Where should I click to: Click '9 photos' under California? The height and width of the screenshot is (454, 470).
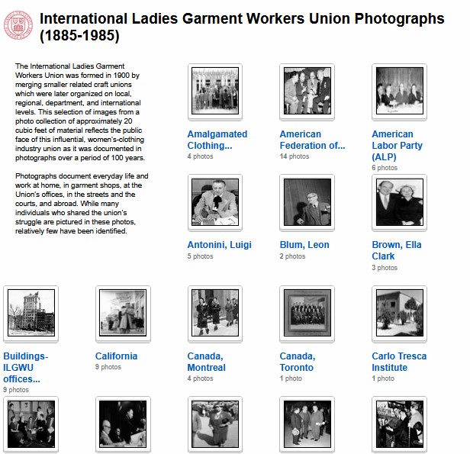point(108,367)
